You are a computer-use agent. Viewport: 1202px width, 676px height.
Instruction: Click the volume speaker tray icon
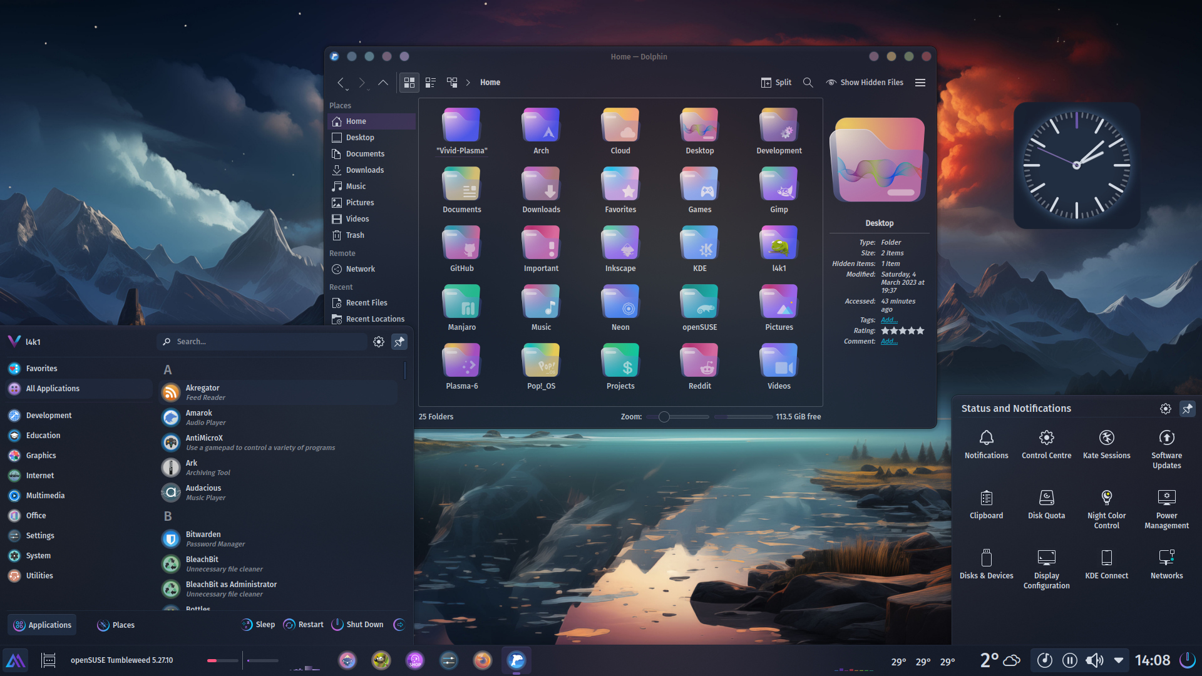(x=1094, y=660)
